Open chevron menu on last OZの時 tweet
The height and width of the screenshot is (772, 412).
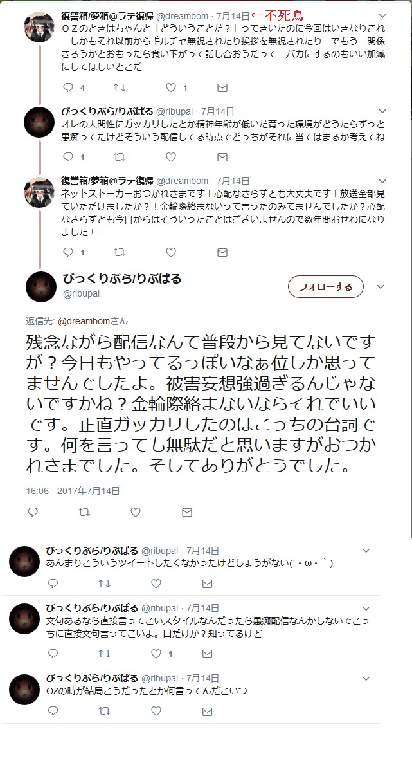[366, 679]
